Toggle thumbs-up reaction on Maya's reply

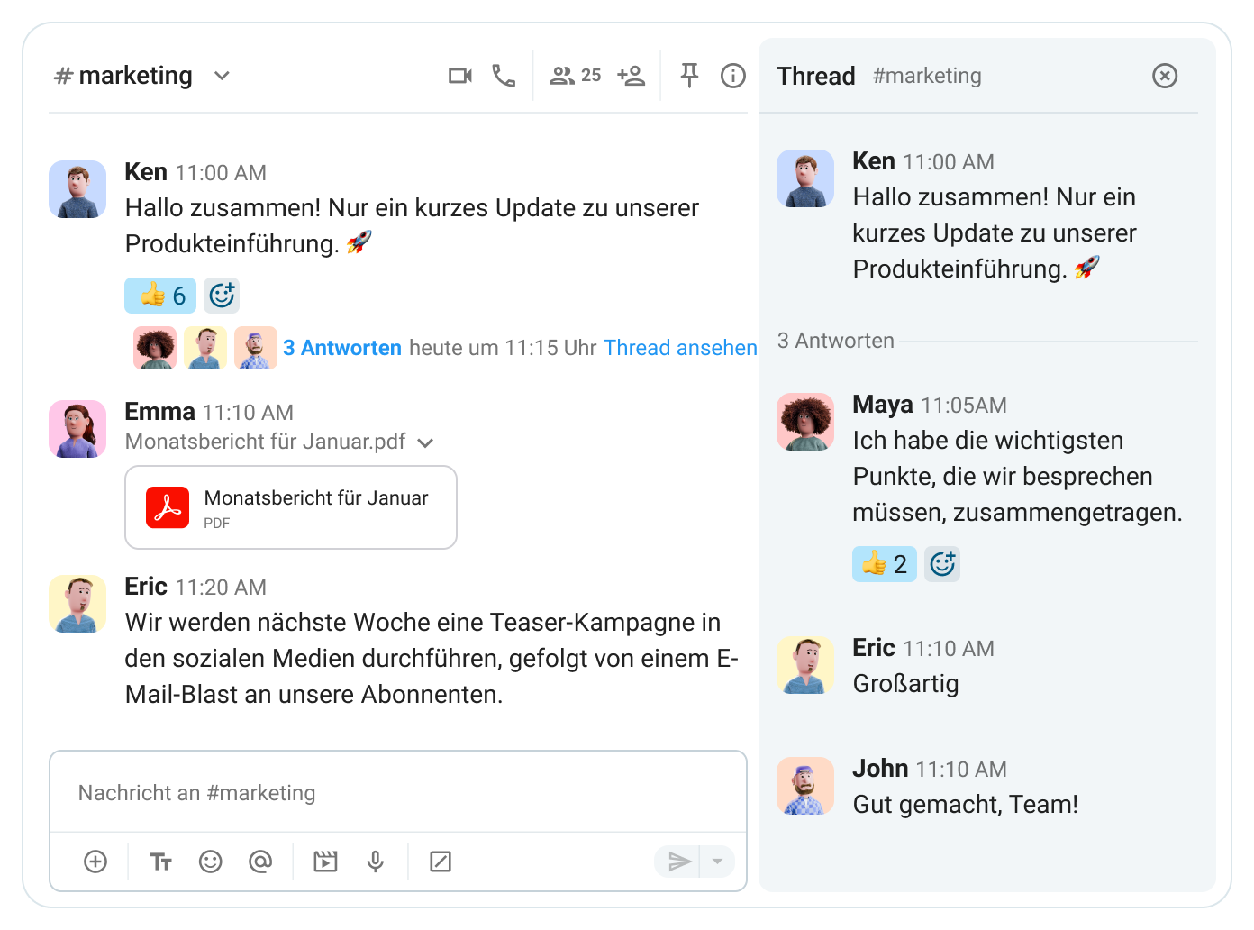pyautogui.click(x=885, y=564)
